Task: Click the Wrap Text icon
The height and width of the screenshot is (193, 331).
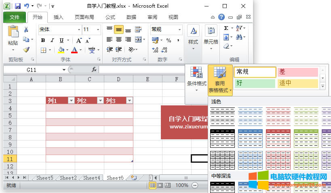Action: pyautogui.click(x=138, y=29)
